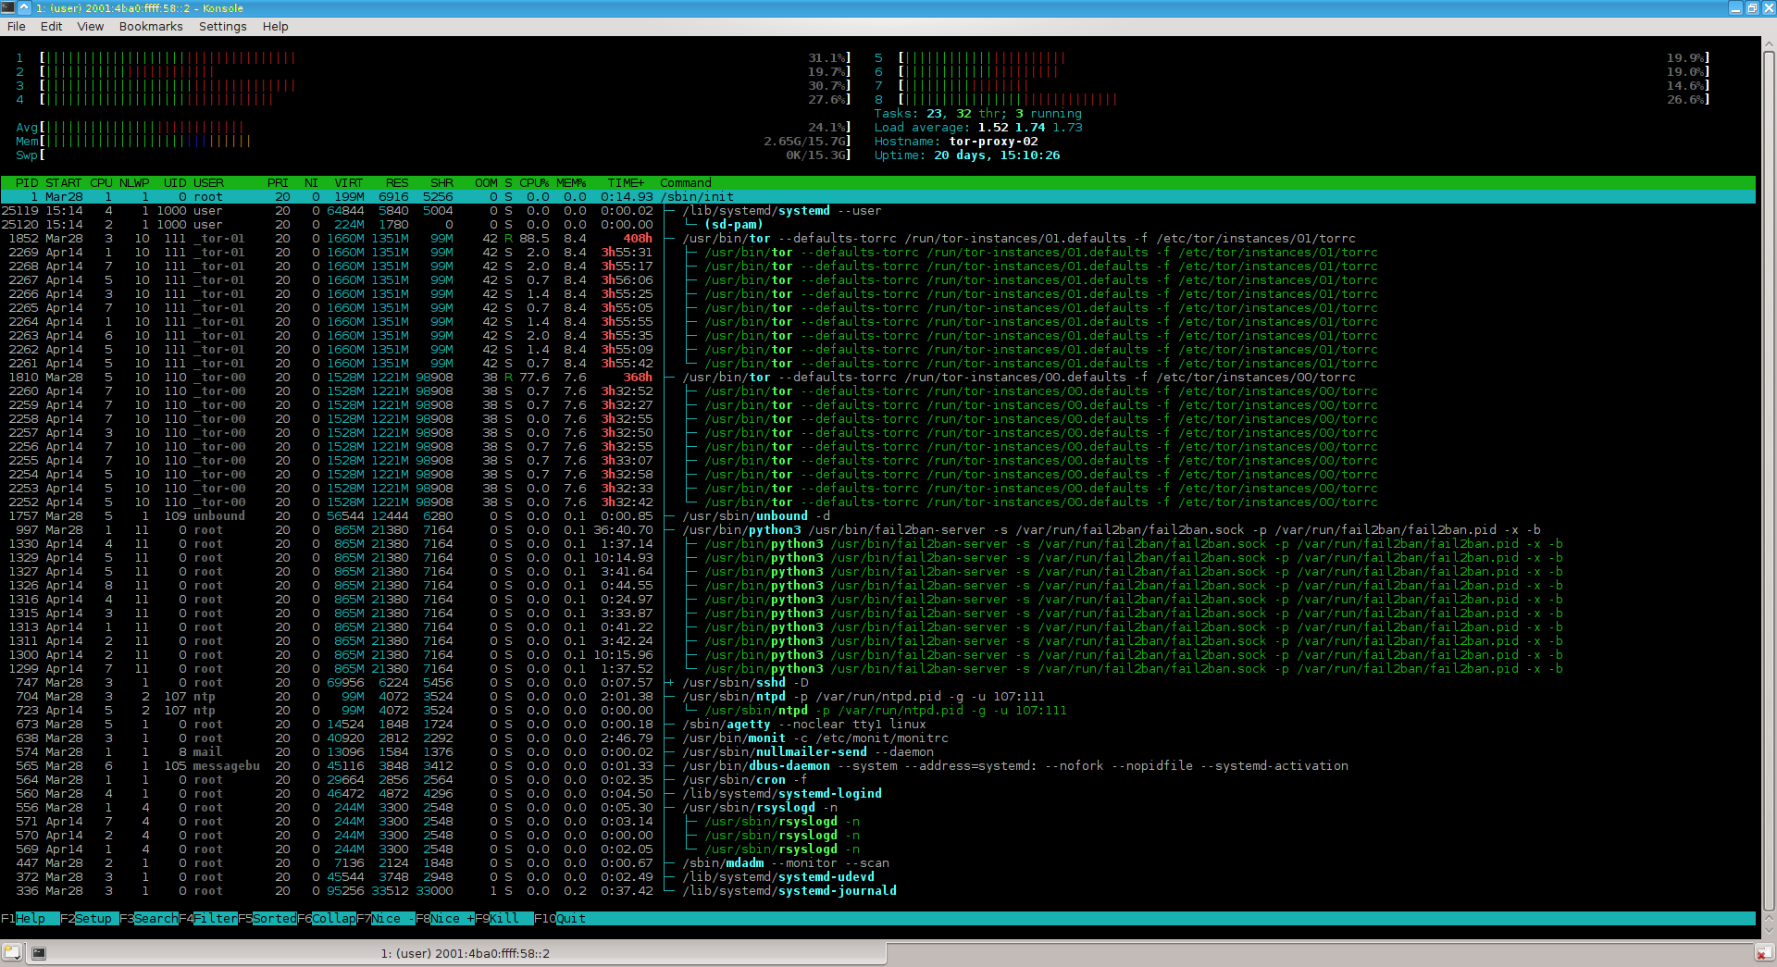Select the /usr/sbin/sshd -D process row
This screenshot has height=967, width=1777.
coord(878,682)
